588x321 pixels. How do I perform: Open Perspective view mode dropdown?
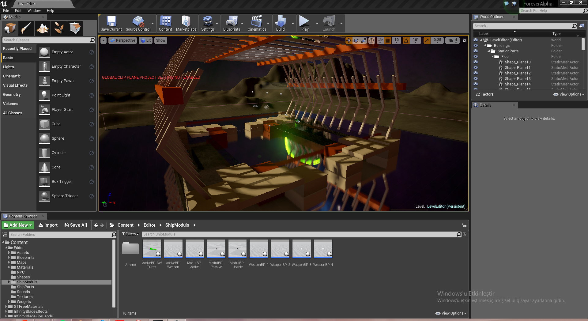click(x=123, y=40)
